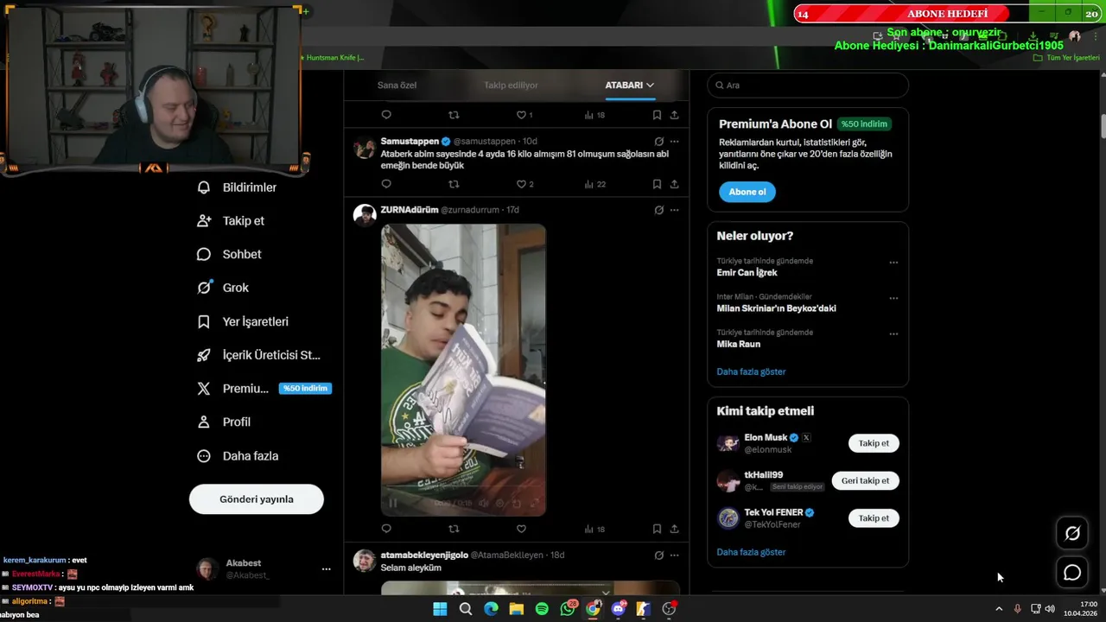1106x622 pixels.
Task: Show more suggestions under Kimi takip etmeli
Action: click(x=751, y=552)
